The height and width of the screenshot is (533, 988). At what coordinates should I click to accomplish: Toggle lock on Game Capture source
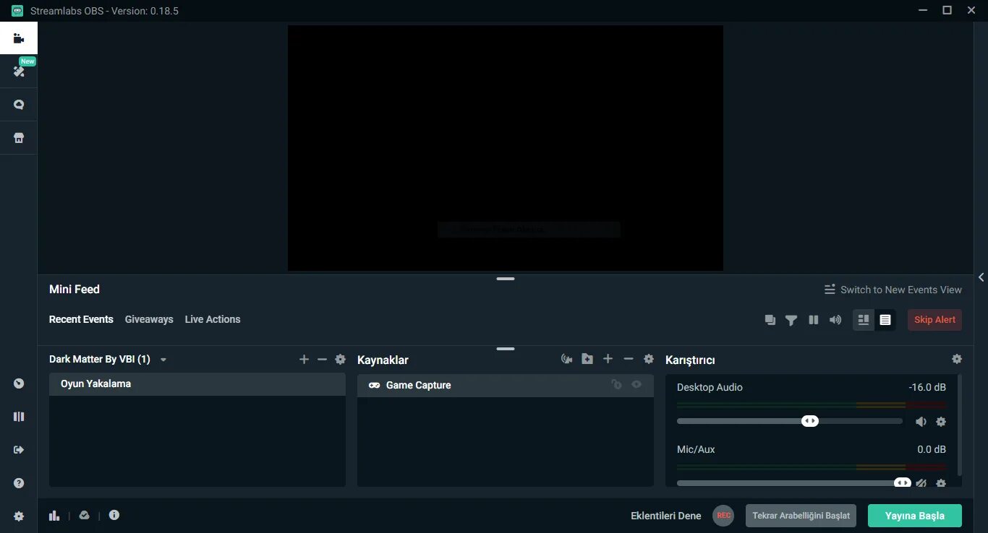616,385
